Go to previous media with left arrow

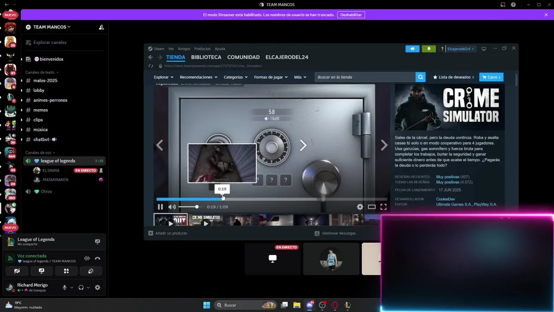[160, 145]
